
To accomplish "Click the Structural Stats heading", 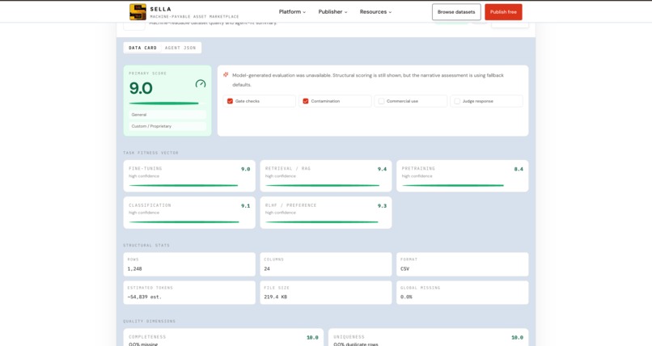I will click(146, 246).
